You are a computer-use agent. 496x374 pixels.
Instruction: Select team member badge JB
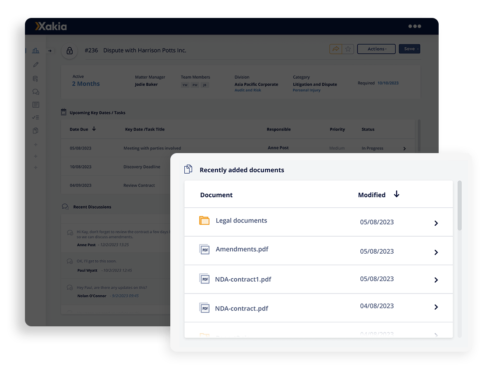[x=205, y=85]
